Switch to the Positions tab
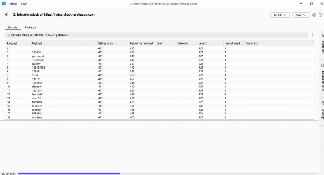Screen dimensions: 324x175 (x=30, y=27)
